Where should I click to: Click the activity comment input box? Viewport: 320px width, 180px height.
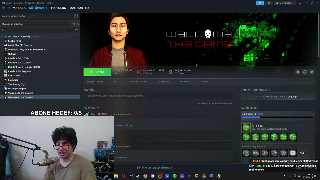159,96
